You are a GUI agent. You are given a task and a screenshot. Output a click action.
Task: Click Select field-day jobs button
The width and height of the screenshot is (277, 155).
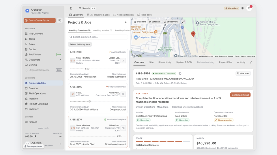point(80,44)
